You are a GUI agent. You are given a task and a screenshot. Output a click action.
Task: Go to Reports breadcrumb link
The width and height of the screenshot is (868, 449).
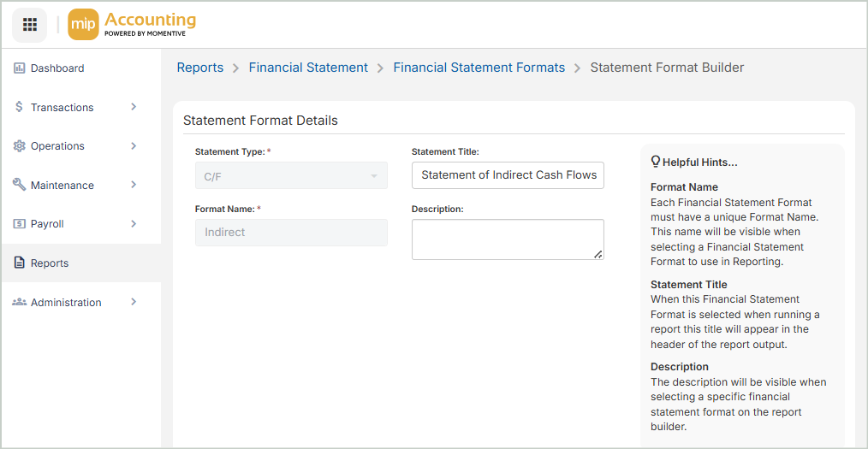199,68
